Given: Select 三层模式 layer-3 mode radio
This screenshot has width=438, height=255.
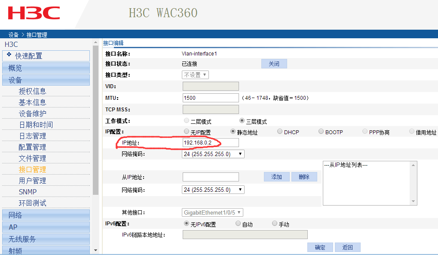Looking at the screenshot, I should pyautogui.click(x=242, y=120).
